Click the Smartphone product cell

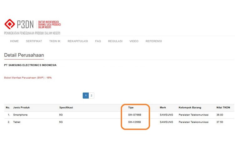[20, 115]
